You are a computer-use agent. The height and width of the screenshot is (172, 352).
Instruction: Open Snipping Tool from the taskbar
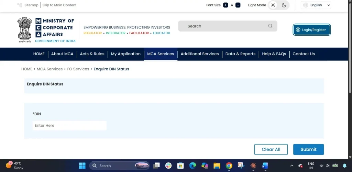[241, 166]
